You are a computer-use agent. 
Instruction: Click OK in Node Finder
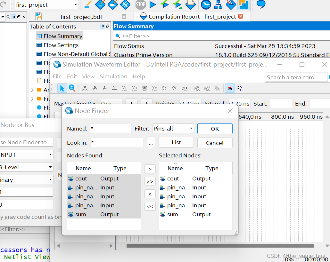(x=215, y=129)
